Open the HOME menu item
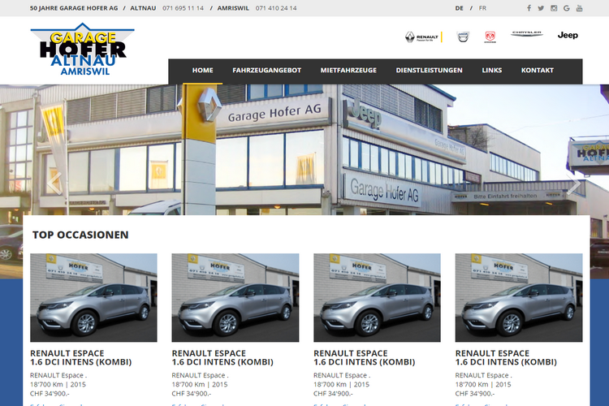 tap(203, 71)
